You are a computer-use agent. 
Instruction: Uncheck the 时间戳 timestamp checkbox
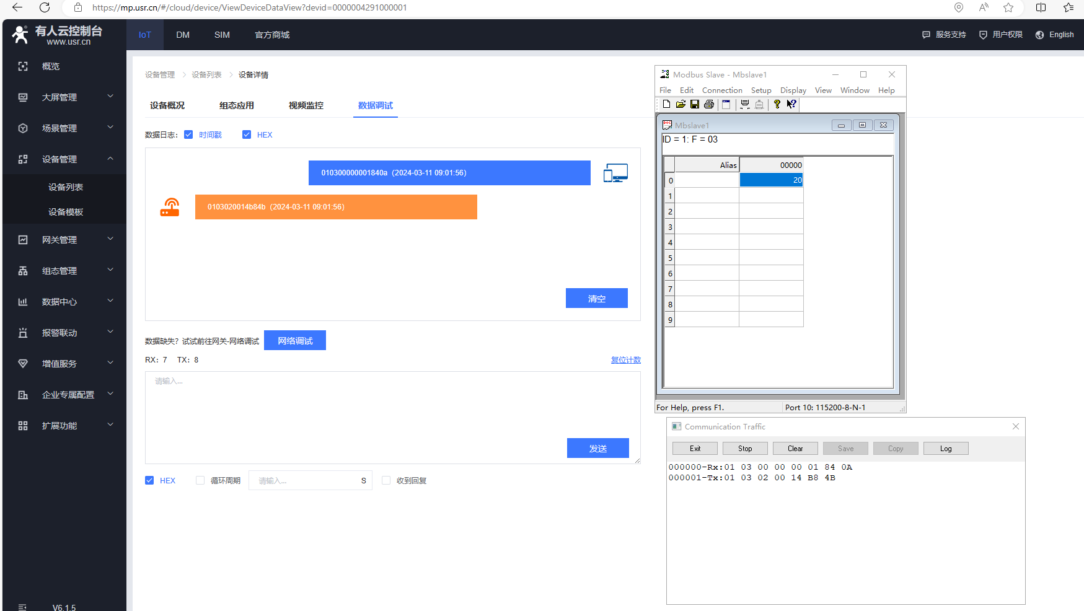point(188,134)
